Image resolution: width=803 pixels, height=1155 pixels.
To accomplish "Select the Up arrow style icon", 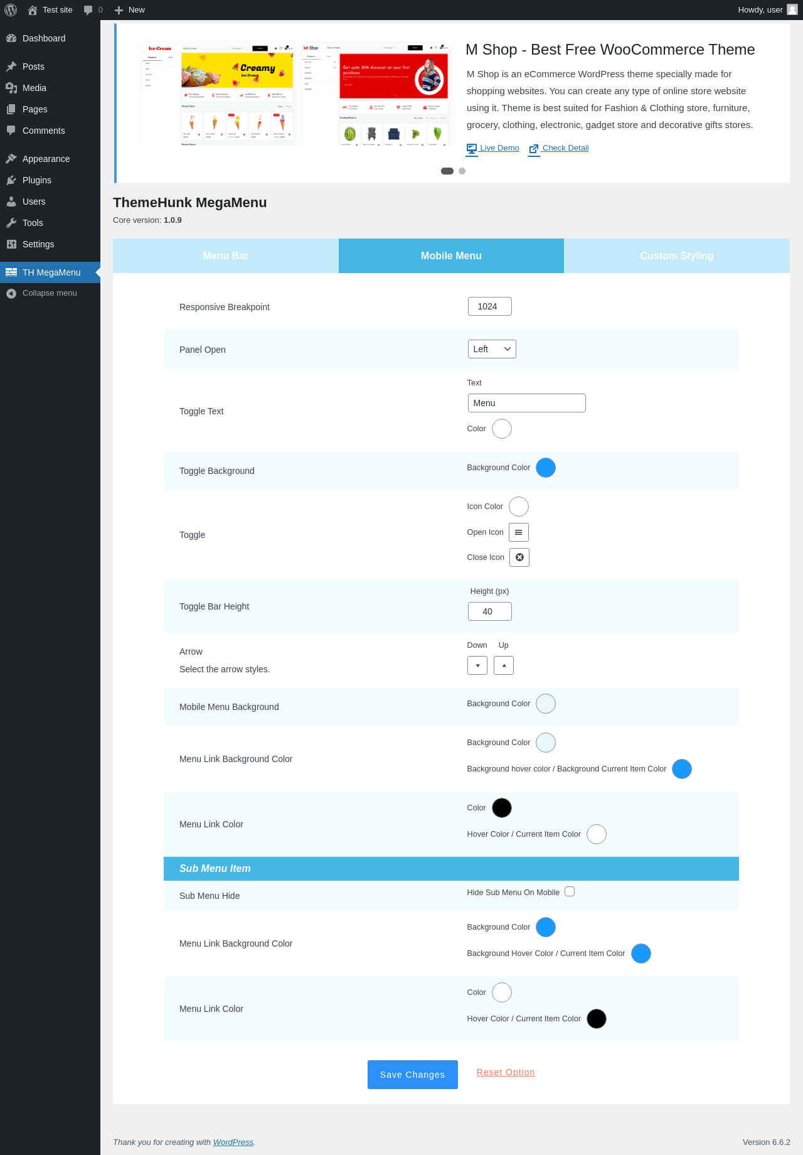I will 504,665.
